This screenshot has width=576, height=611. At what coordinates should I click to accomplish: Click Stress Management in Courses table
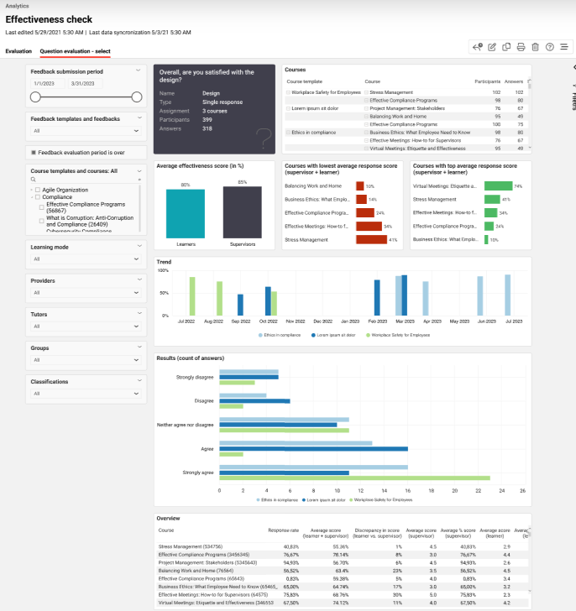tap(391, 92)
